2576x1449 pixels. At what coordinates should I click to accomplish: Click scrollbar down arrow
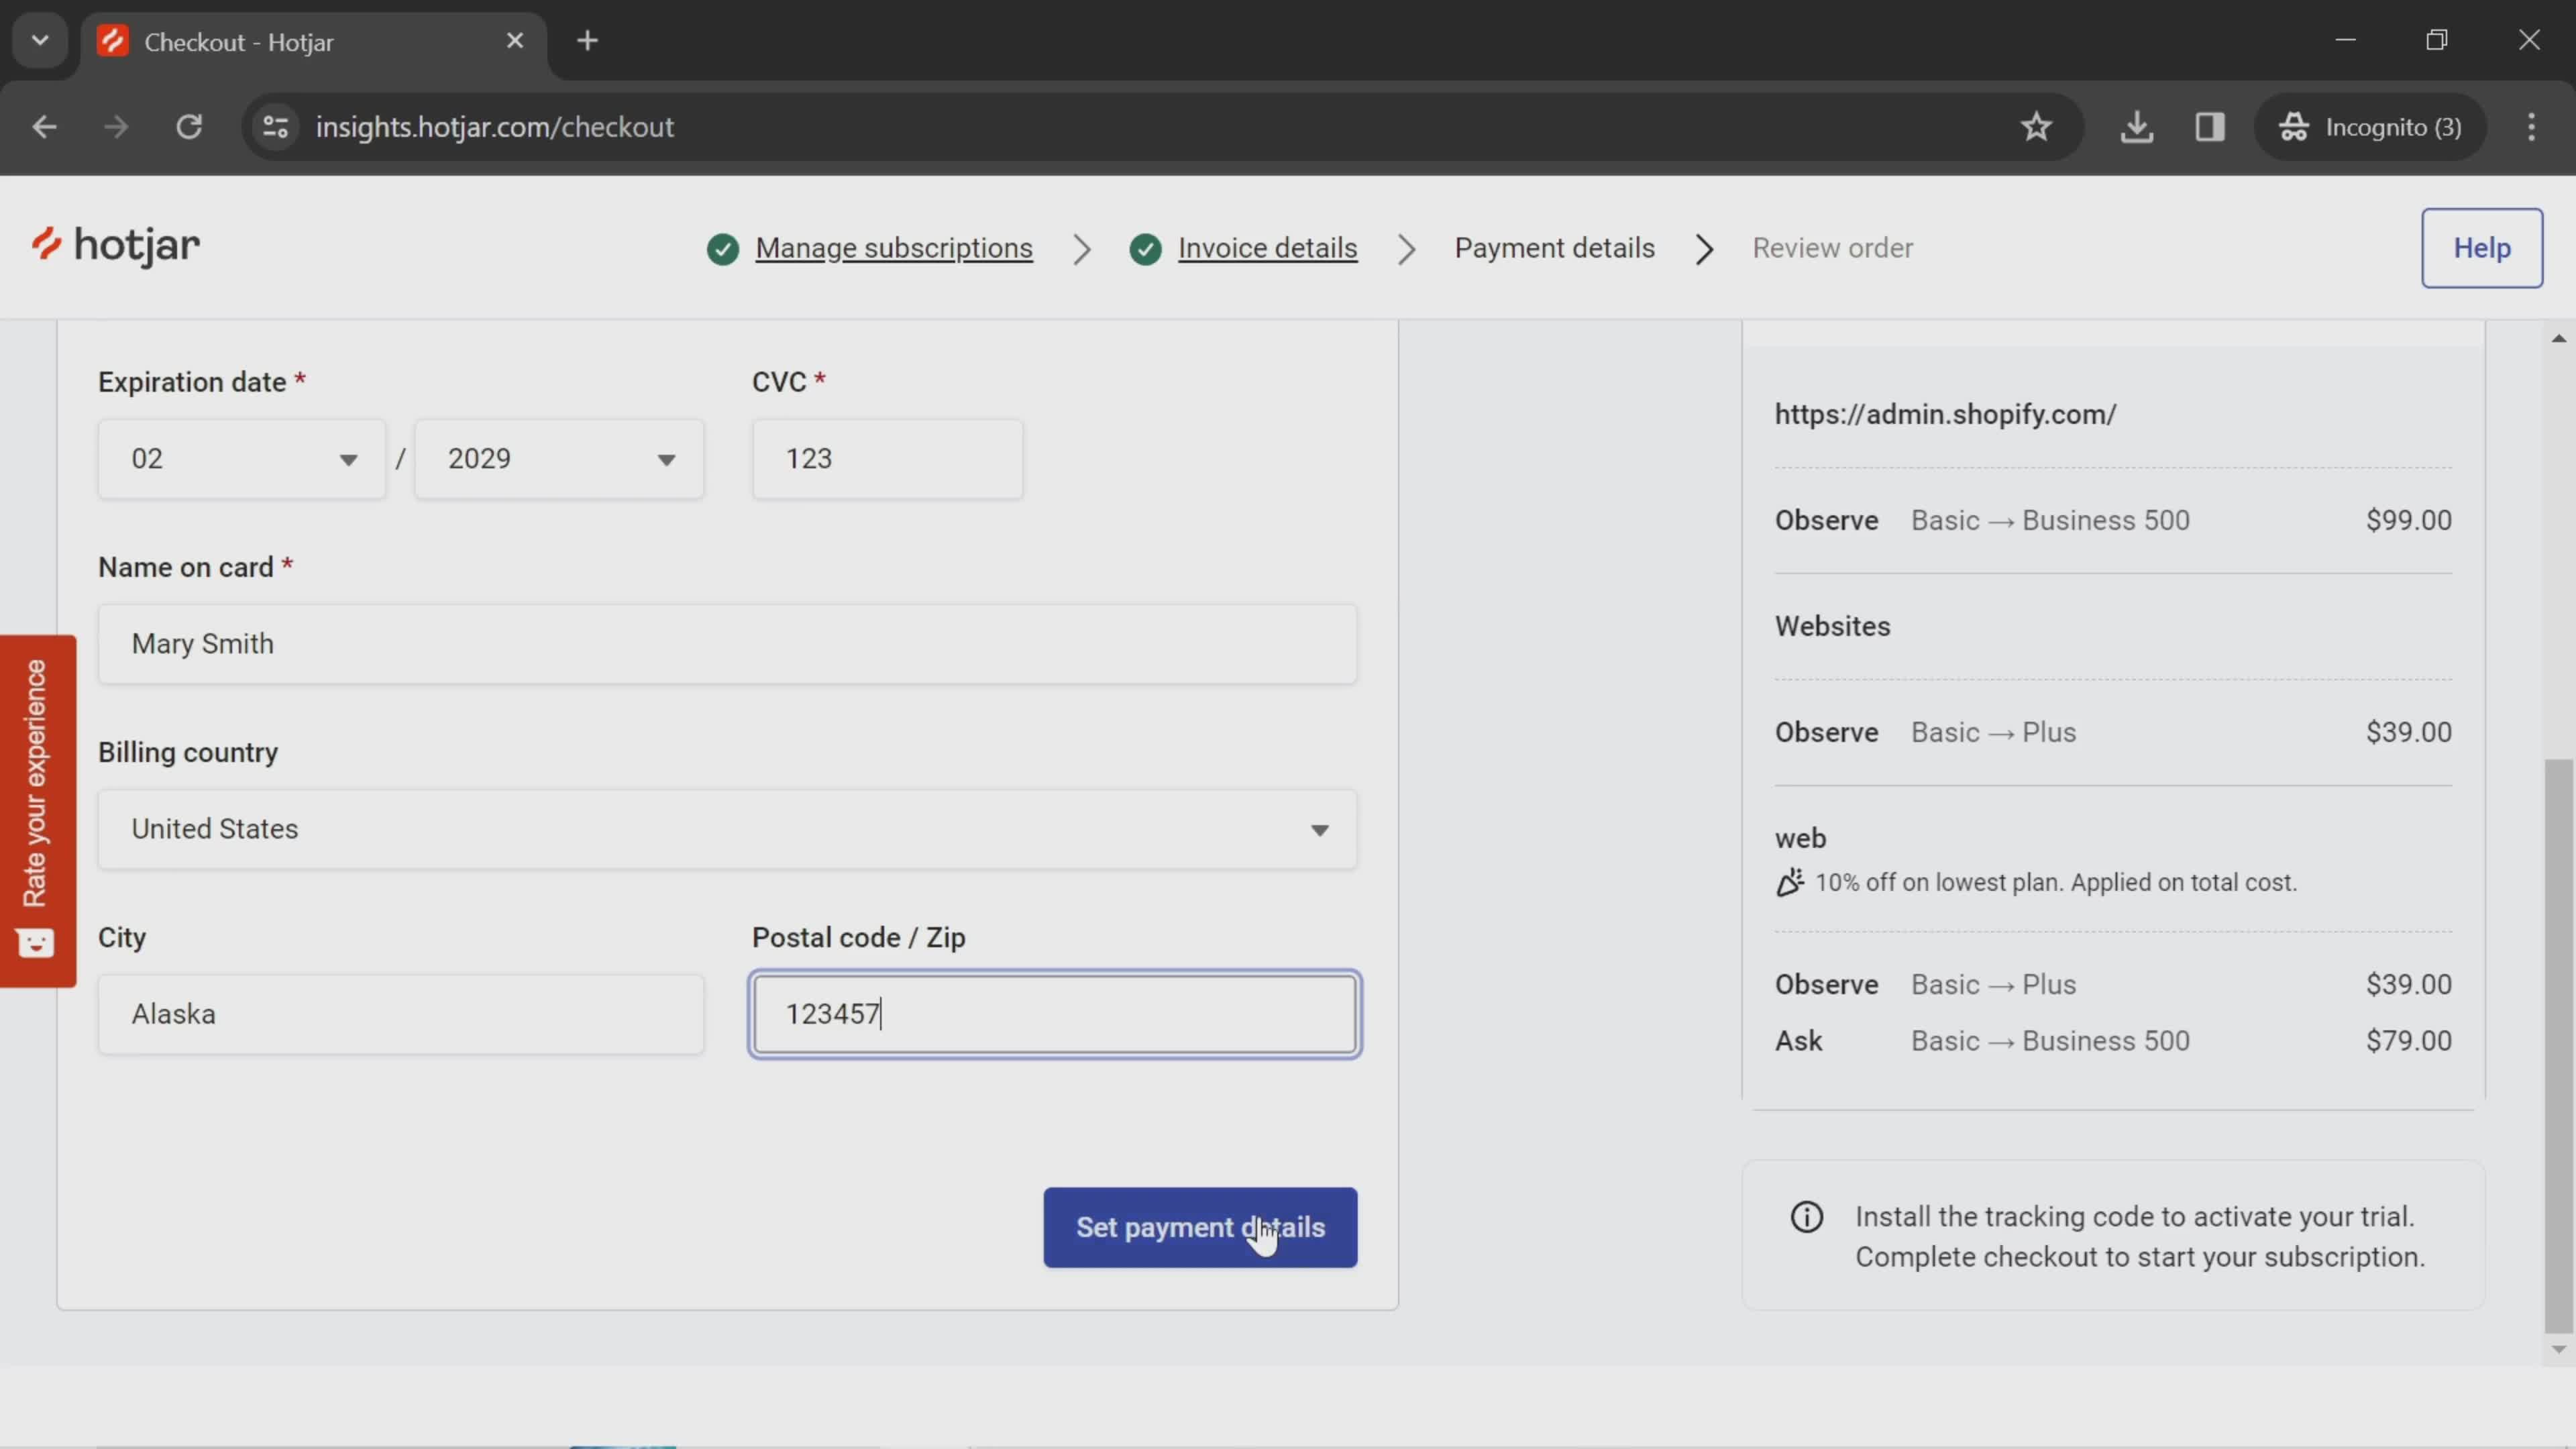[2558, 1349]
